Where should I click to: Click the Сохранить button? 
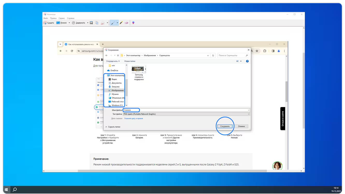(x=225, y=126)
